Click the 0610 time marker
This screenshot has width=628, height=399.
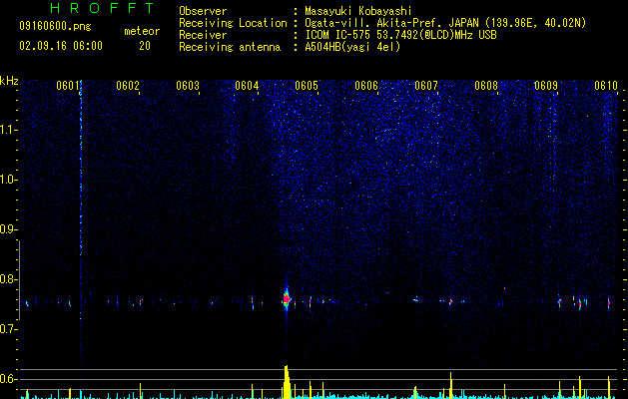[x=606, y=86]
